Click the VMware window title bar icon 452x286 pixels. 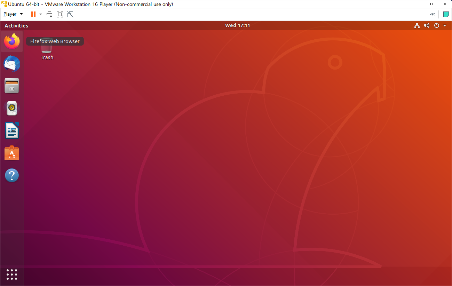[3, 4]
